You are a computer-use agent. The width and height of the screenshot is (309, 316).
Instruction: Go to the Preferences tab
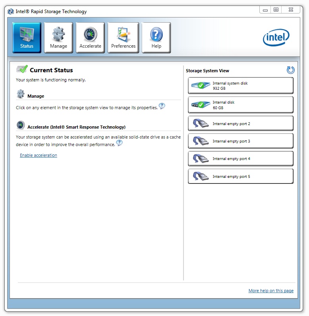click(124, 38)
